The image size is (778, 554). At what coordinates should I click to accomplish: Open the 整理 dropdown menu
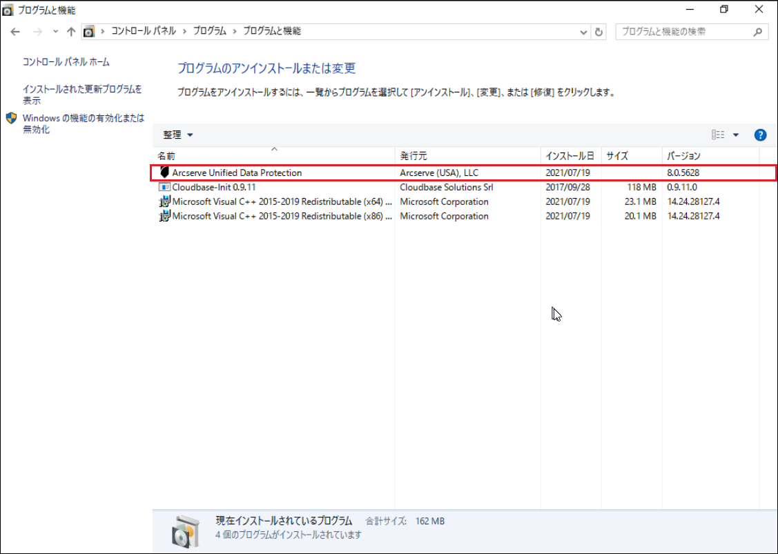pos(177,135)
